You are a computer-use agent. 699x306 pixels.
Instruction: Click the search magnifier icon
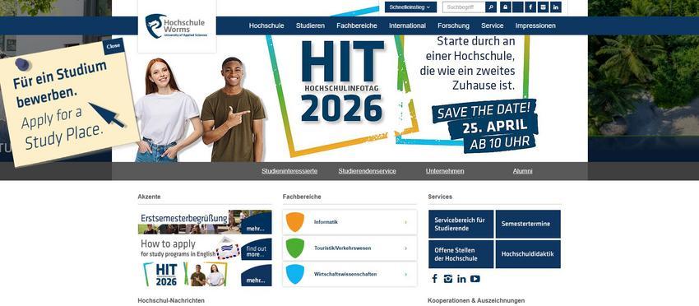(x=491, y=7)
